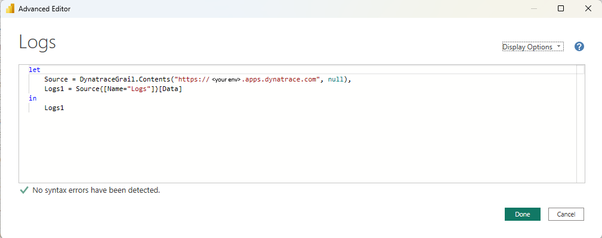Screen dimensions: 602x238
Task: Click 'Source' variable name in code
Action: click(56, 80)
